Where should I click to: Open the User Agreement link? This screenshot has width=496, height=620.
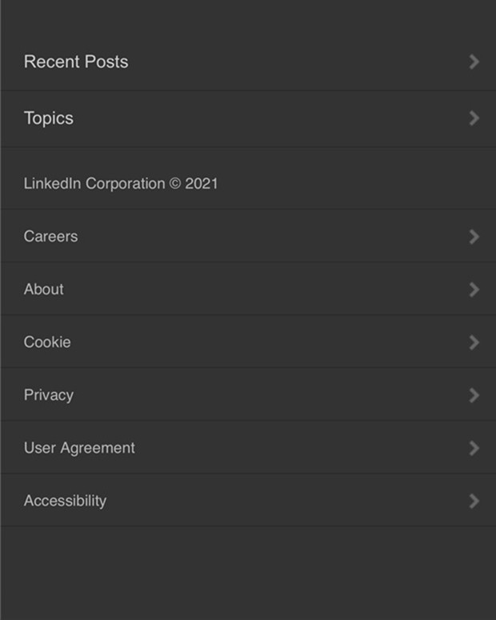coord(248,448)
